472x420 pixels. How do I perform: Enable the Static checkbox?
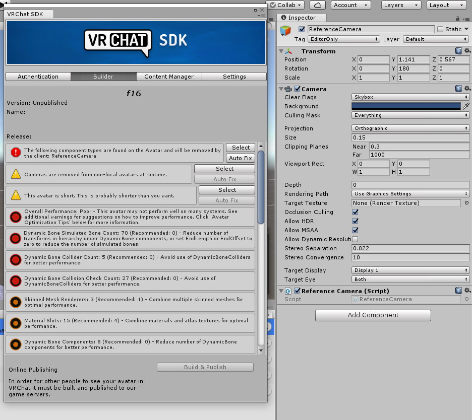pyautogui.click(x=440, y=29)
